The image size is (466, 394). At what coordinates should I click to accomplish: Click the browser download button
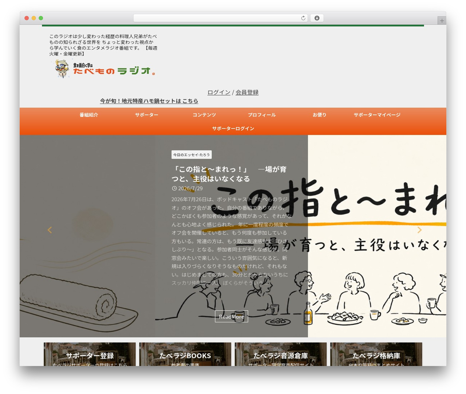[317, 18]
